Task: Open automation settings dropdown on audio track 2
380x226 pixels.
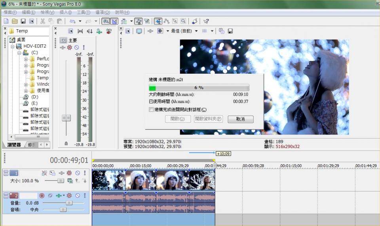Action: click(64, 195)
